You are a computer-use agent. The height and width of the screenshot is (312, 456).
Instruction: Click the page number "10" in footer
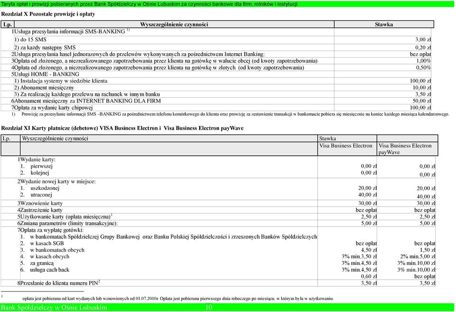209,307
